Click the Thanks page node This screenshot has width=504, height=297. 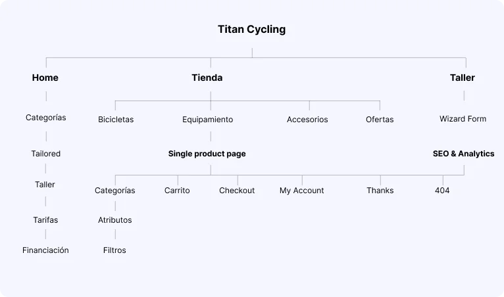(x=380, y=191)
